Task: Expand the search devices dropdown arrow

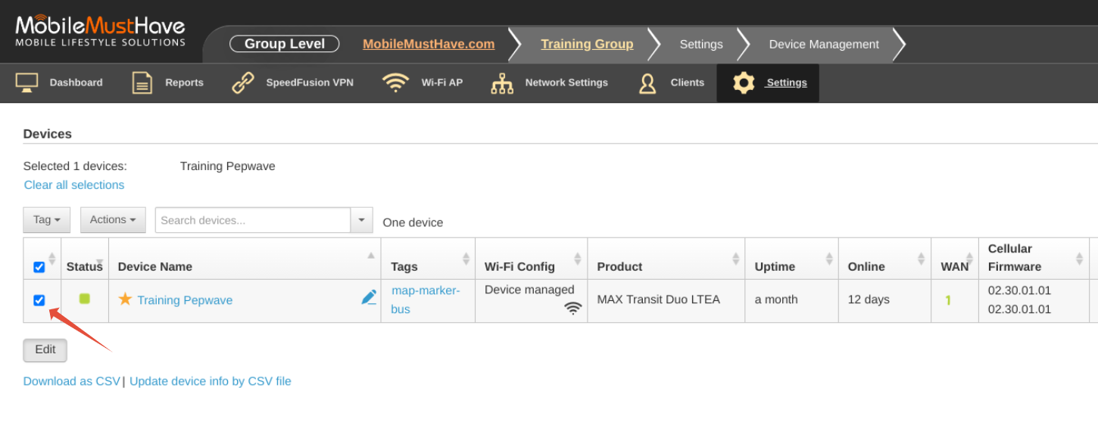Action: pos(361,220)
